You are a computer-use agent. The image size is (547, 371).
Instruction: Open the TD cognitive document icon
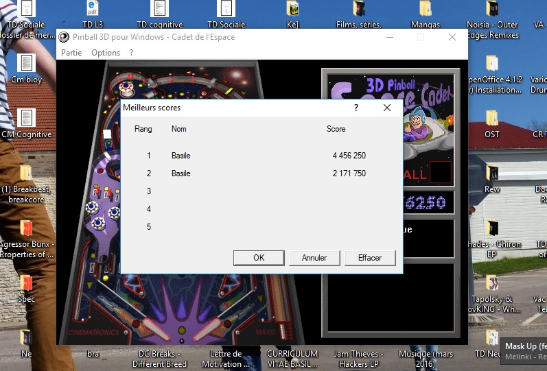pyautogui.click(x=159, y=9)
